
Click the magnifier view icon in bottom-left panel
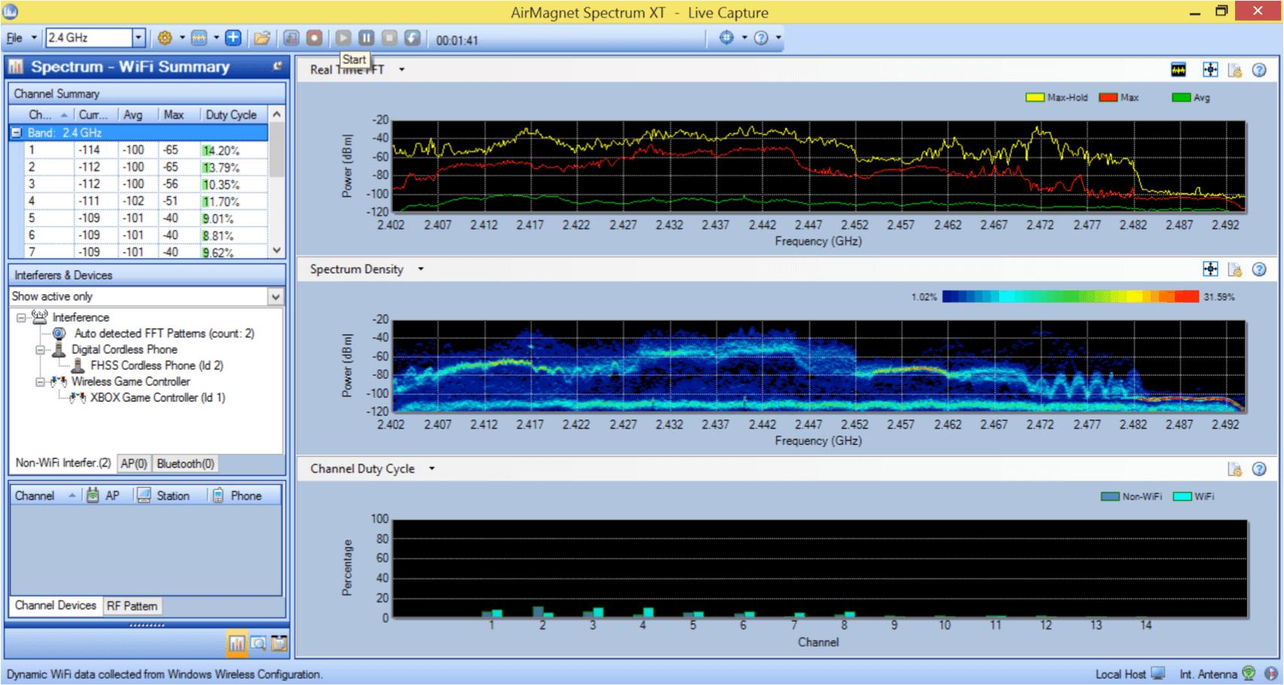pos(258,644)
